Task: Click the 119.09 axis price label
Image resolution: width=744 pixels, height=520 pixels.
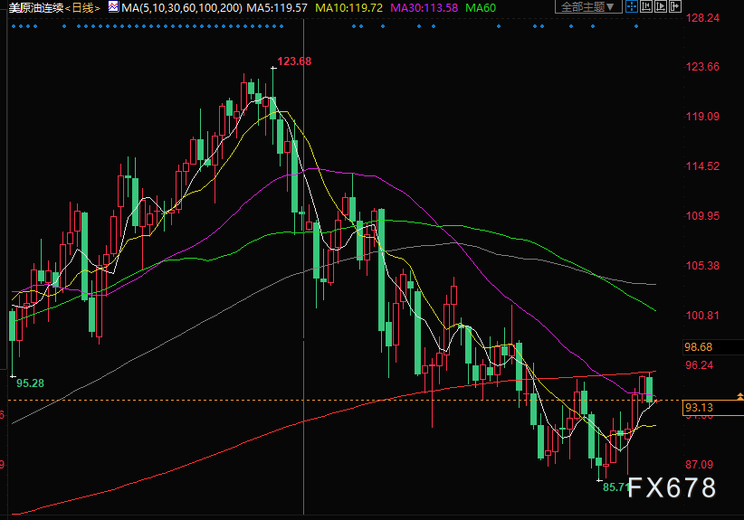Action: click(x=702, y=117)
